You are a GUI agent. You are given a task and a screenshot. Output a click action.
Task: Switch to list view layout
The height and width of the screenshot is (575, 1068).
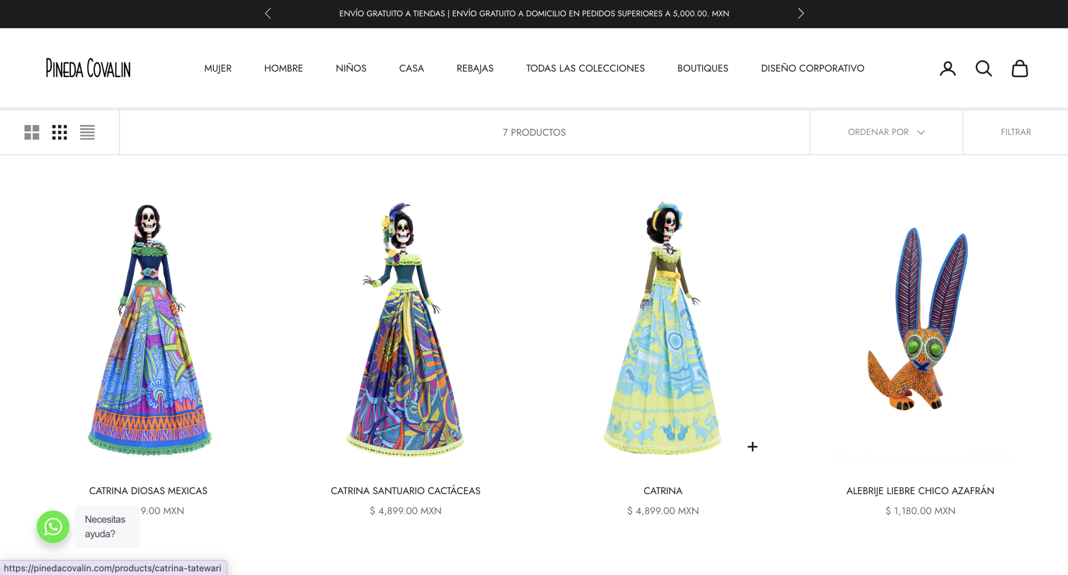(87, 132)
